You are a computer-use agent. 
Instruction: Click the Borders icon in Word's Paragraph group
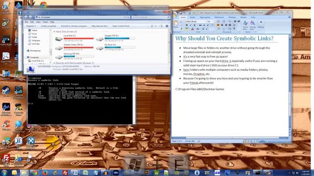[x=224, y=28]
